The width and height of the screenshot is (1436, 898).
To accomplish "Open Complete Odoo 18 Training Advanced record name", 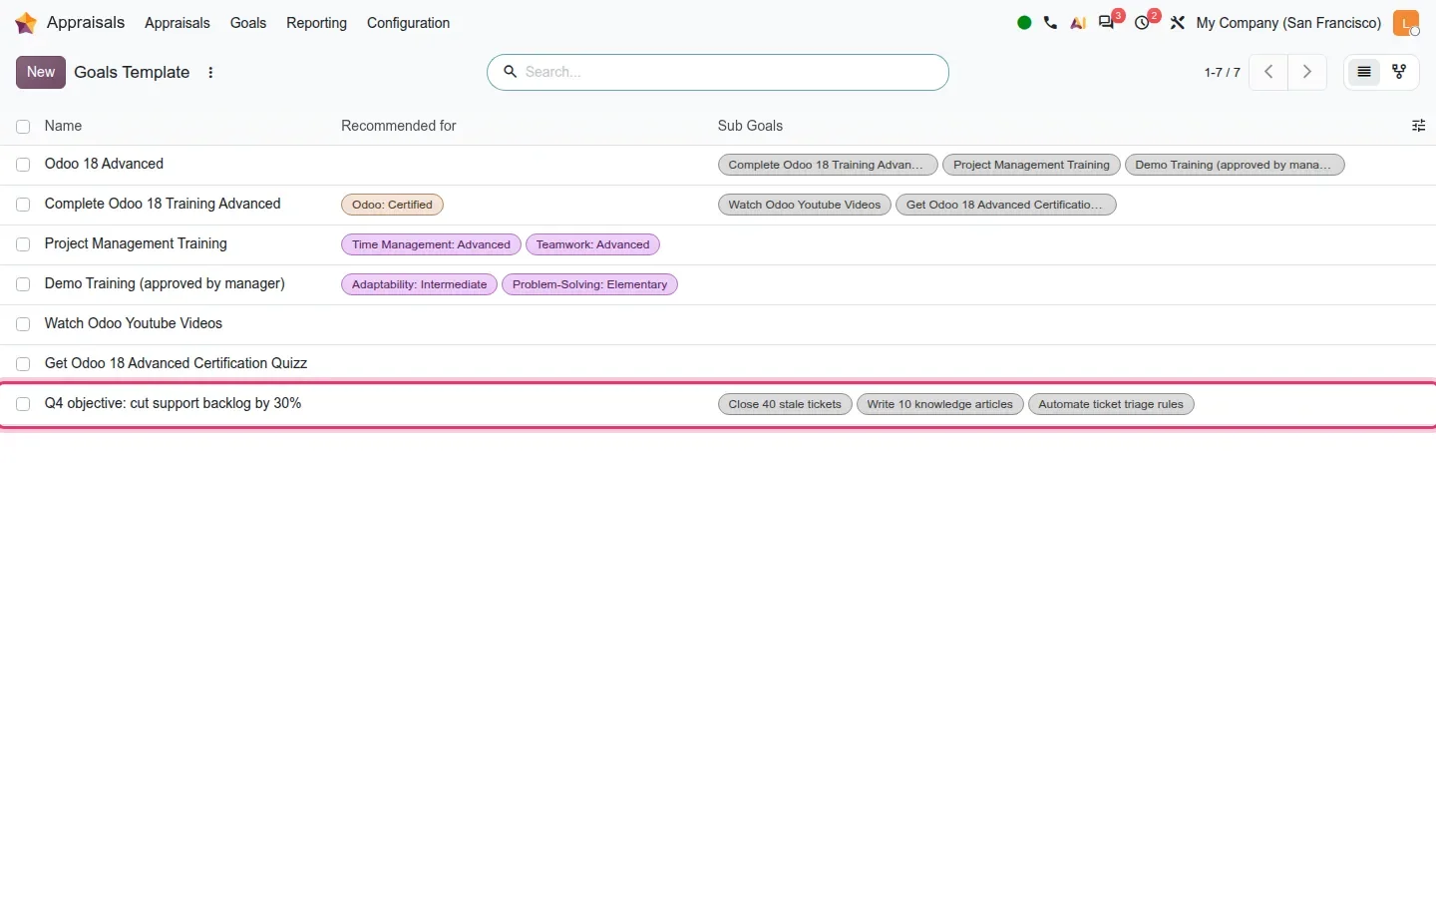I will 163,204.
